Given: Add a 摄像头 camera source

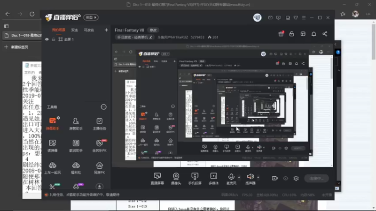Looking at the screenshot, I should click(x=176, y=179).
